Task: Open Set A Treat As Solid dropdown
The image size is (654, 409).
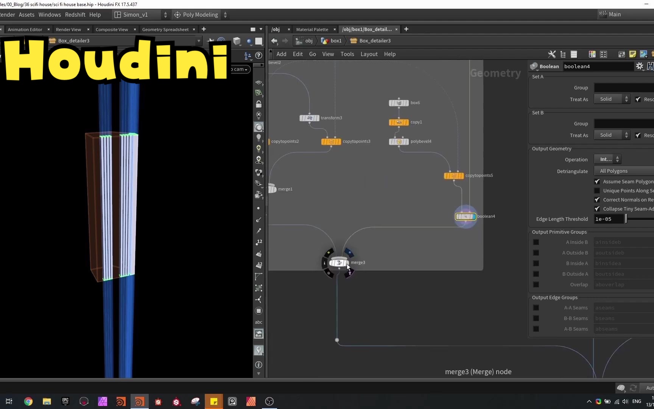Action: pyautogui.click(x=612, y=99)
